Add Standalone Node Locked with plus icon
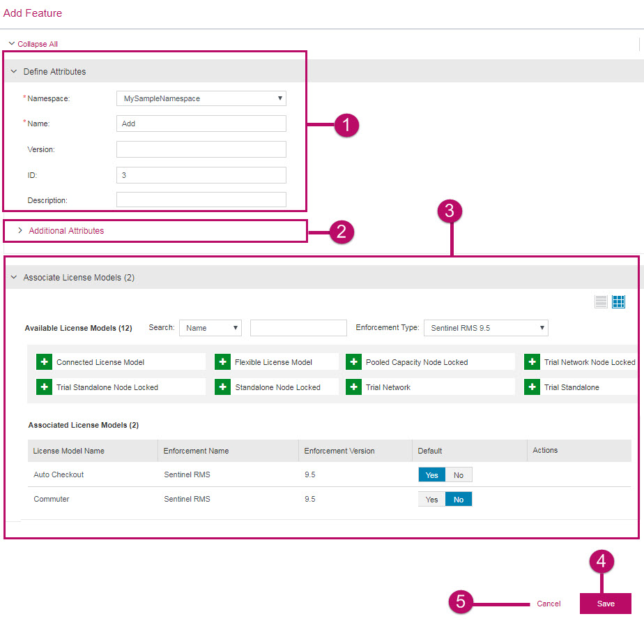This screenshot has width=644, height=621. (222, 387)
